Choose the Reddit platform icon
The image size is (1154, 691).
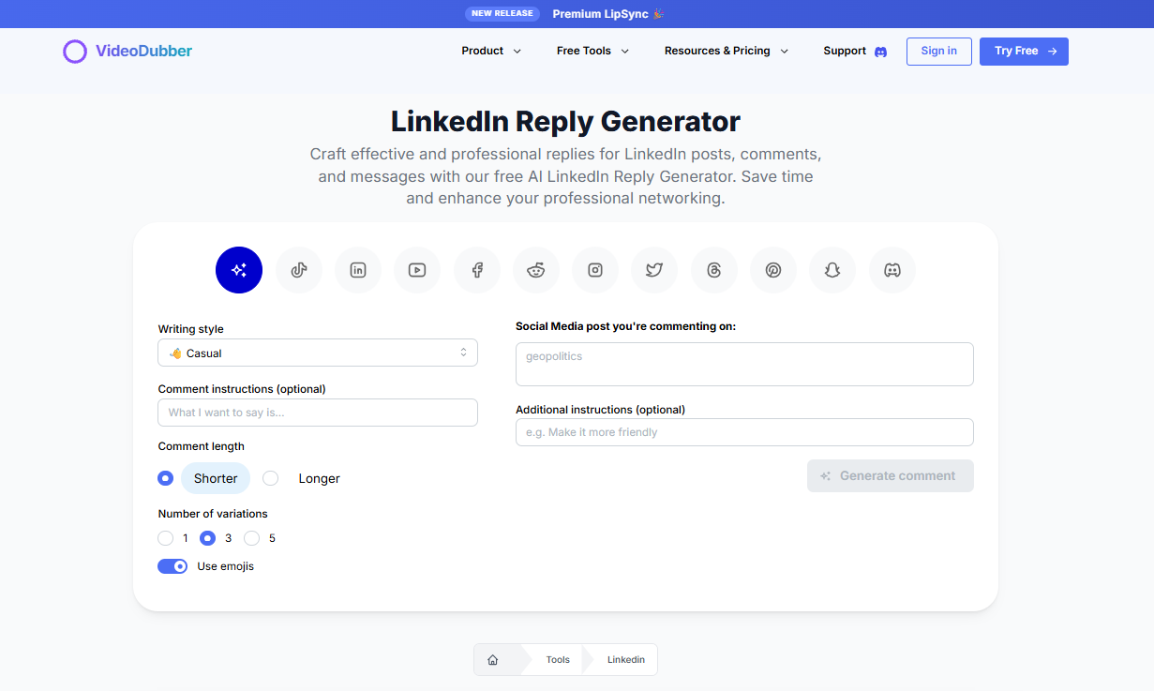tap(536, 270)
